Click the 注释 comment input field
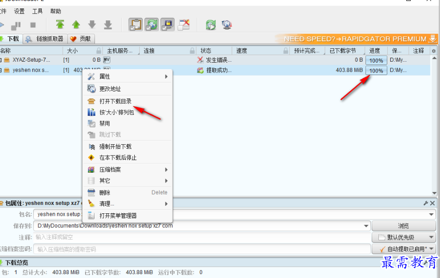The width and height of the screenshot is (442, 278). (202, 237)
